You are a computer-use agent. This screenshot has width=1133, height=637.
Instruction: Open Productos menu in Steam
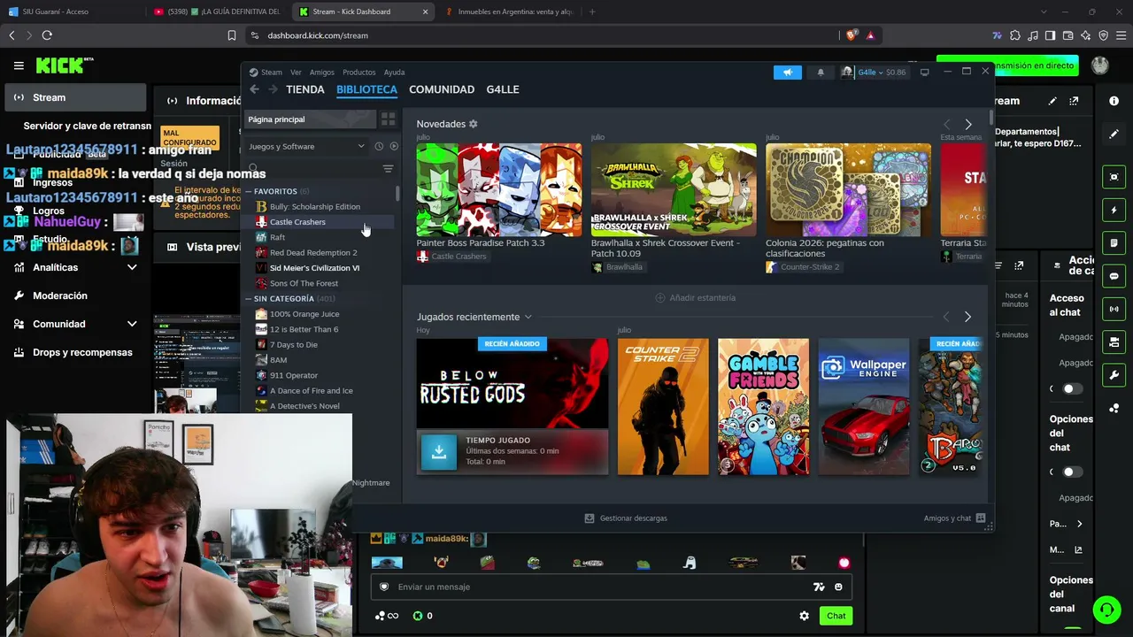pyautogui.click(x=359, y=73)
